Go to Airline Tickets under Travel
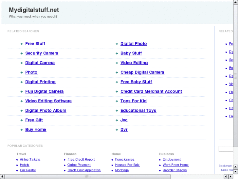Image resolution: width=238 pixels, height=179 pixels. (30, 160)
